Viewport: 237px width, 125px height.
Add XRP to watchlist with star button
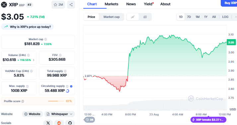tap(58, 5)
